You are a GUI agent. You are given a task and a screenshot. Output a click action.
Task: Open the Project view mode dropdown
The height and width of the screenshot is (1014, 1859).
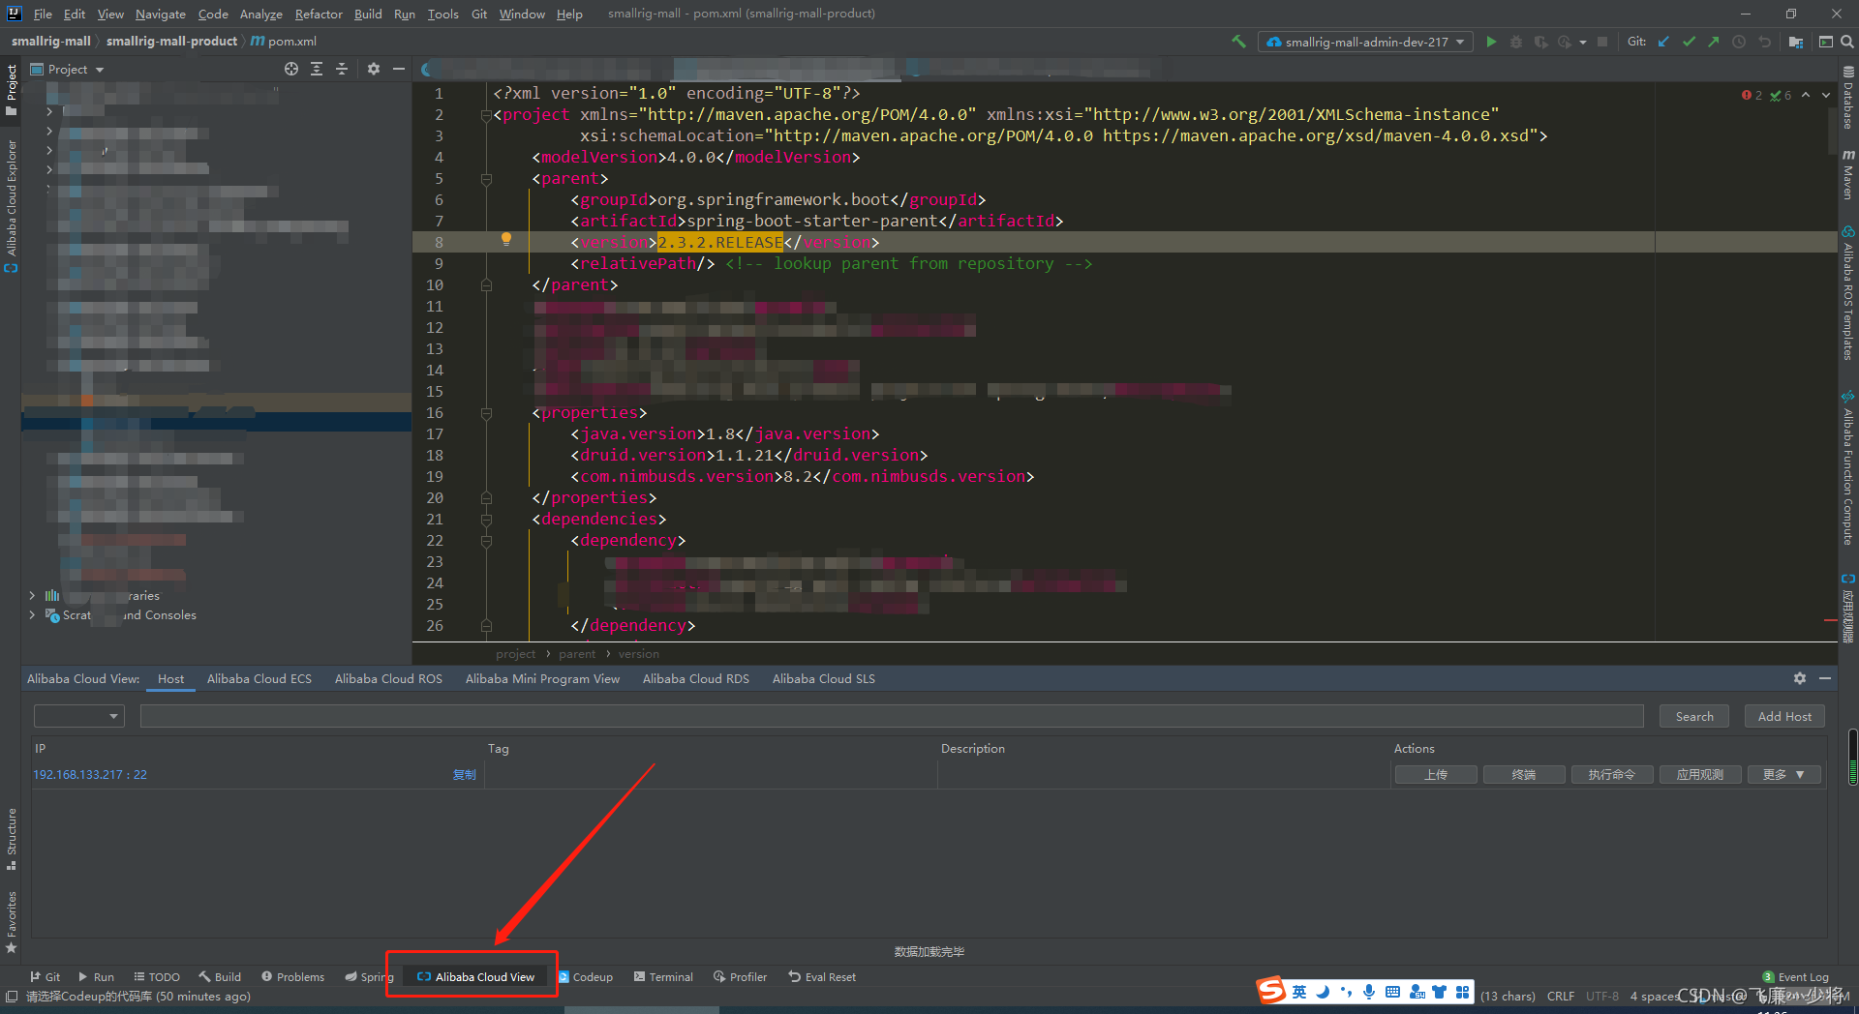tap(67, 69)
